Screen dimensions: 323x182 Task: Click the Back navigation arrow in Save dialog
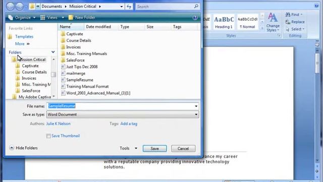point(10,7)
